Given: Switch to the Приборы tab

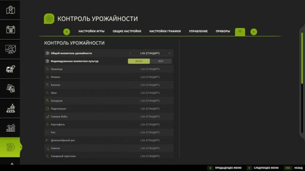Looking at the screenshot, I should coord(223,31).
